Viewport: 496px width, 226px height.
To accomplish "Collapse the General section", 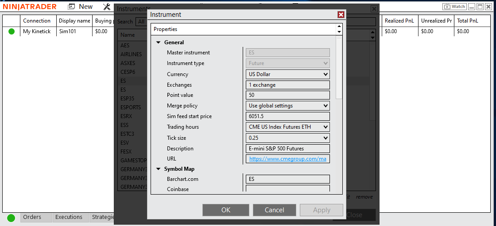I will coord(159,42).
